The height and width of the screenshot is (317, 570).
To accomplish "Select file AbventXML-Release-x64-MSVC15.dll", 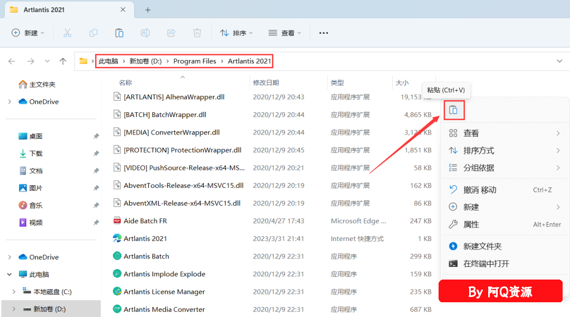I will tap(182, 204).
